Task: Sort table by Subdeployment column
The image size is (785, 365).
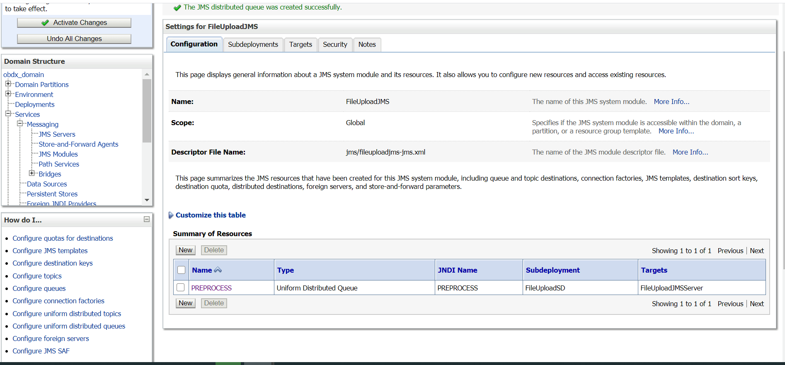Action: [553, 270]
